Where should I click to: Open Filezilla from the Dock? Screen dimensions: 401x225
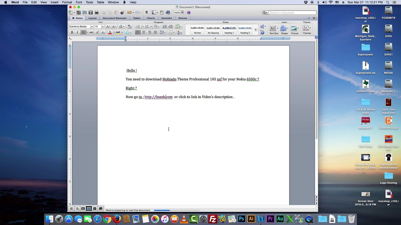[x=213, y=219]
